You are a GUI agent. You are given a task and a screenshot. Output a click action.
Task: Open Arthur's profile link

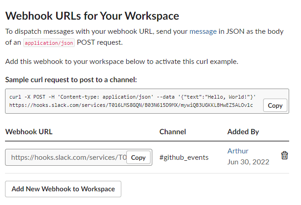[238, 151]
